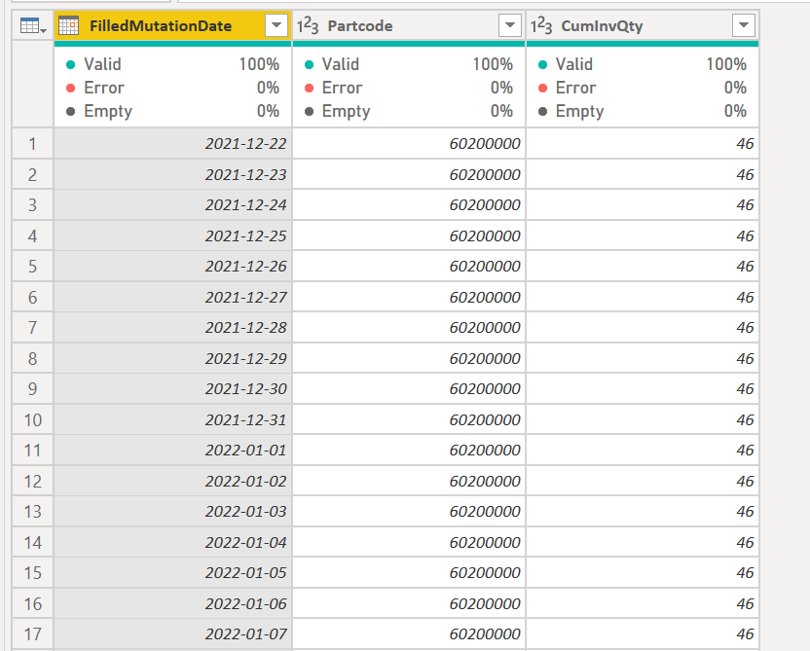This screenshot has height=651, width=810.
Task: Click date cell 2022-01-07
Action: [173, 633]
